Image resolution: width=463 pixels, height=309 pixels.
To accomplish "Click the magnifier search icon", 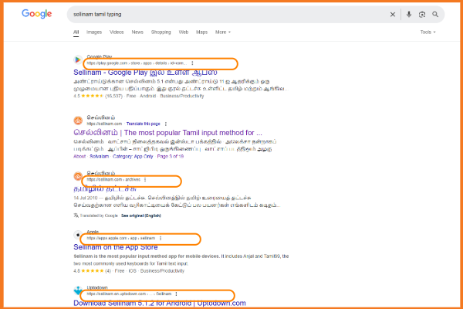I will [x=435, y=14].
